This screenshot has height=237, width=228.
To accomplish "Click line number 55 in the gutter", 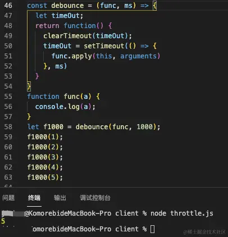I will [8, 97].
